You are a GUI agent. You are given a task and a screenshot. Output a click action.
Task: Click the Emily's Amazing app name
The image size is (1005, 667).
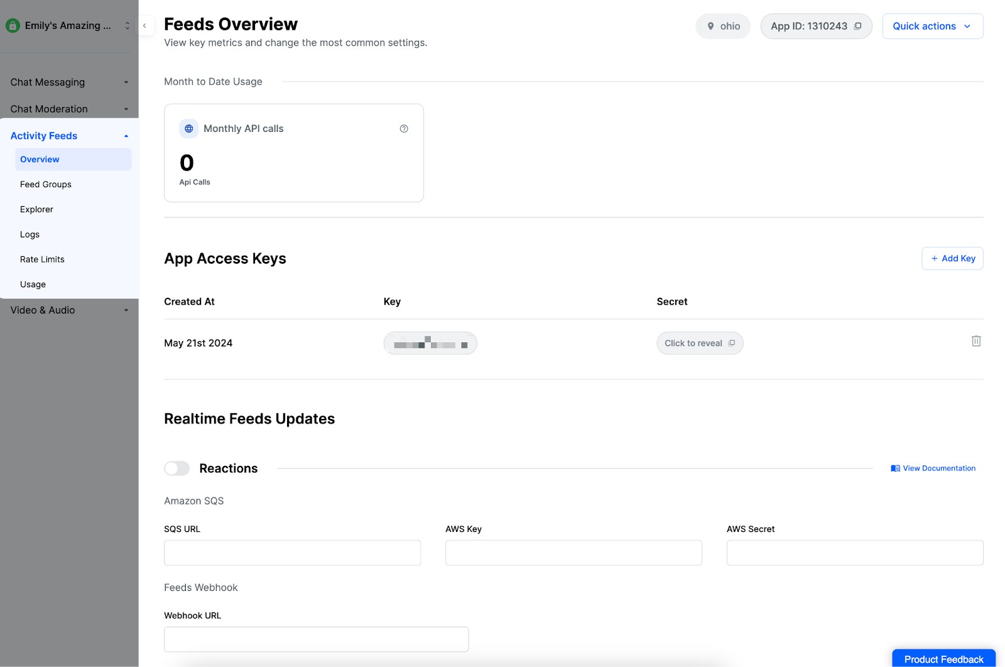(x=68, y=26)
